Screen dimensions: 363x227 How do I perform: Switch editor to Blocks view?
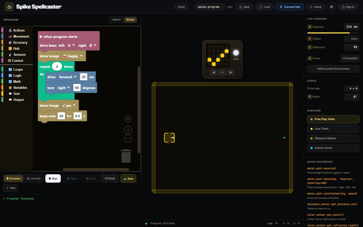coord(130,20)
